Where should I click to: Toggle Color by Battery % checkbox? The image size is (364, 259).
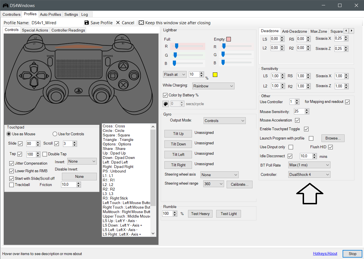(165, 95)
